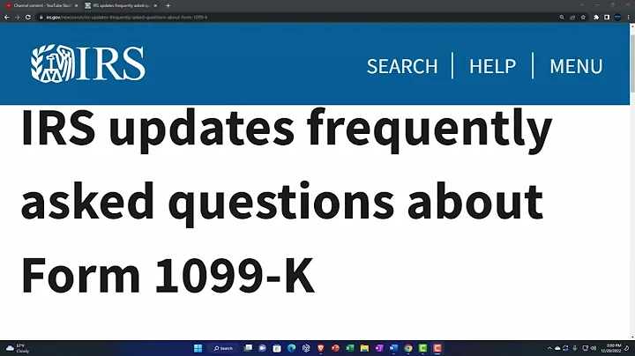Go back to previous page

pyautogui.click(x=7, y=18)
